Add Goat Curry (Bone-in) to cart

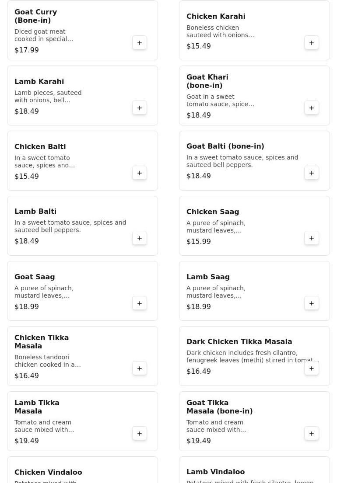point(140,43)
